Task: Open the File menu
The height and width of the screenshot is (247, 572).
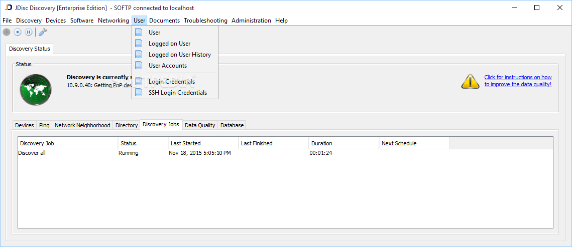Action: [7, 21]
